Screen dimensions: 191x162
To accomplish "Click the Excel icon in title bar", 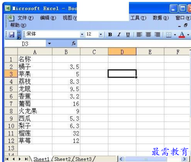I will click(8, 8).
